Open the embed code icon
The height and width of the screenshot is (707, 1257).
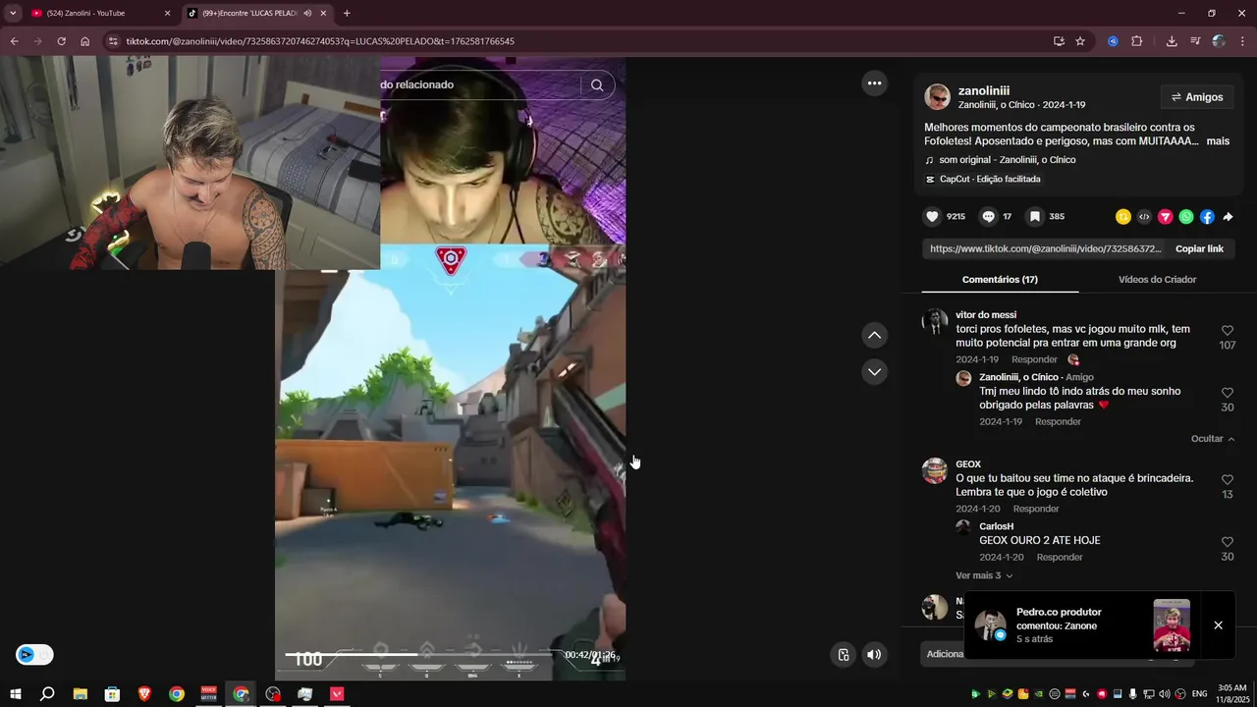[x=1144, y=217]
